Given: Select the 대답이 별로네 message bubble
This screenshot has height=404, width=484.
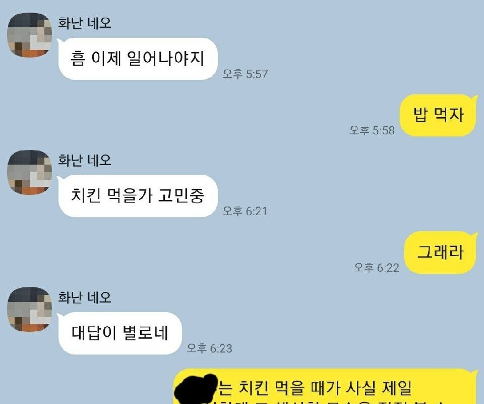Looking at the screenshot, I should click(x=119, y=333).
